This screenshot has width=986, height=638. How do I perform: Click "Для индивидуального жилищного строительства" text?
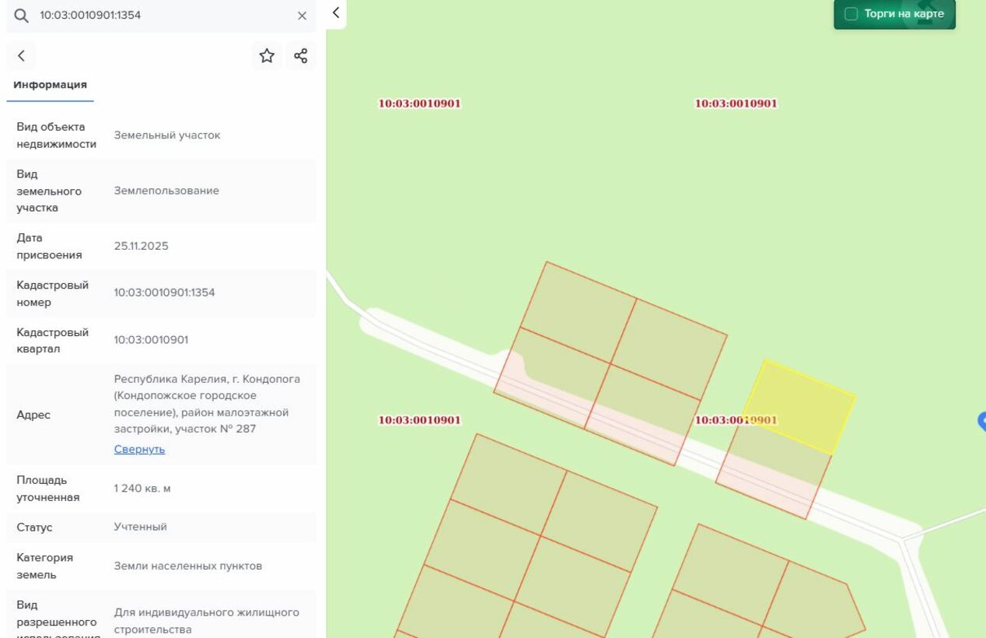click(x=207, y=621)
